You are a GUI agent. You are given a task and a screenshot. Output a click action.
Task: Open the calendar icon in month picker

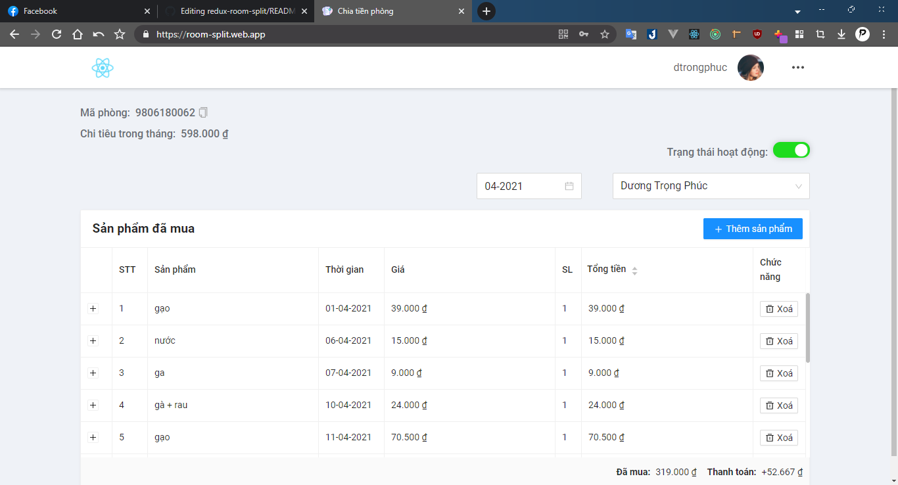(569, 186)
